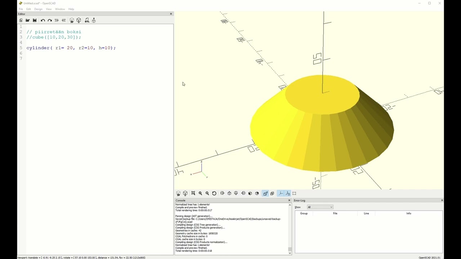Switch to the Front view
The width and height of the screenshot is (461, 259).
pyautogui.click(x=250, y=194)
